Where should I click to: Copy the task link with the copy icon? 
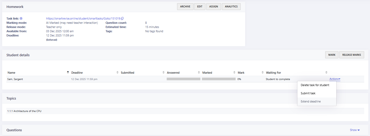pos(122,18)
